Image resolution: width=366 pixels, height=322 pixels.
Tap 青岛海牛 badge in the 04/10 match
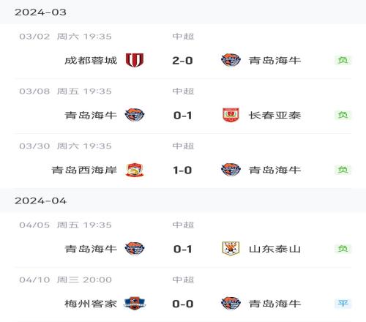(x=231, y=303)
